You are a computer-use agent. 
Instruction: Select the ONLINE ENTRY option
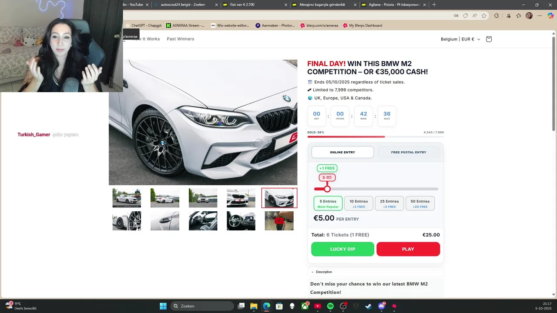pos(342,152)
